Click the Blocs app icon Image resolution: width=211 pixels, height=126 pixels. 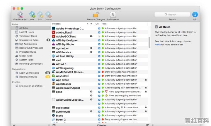tap(53, 116)
